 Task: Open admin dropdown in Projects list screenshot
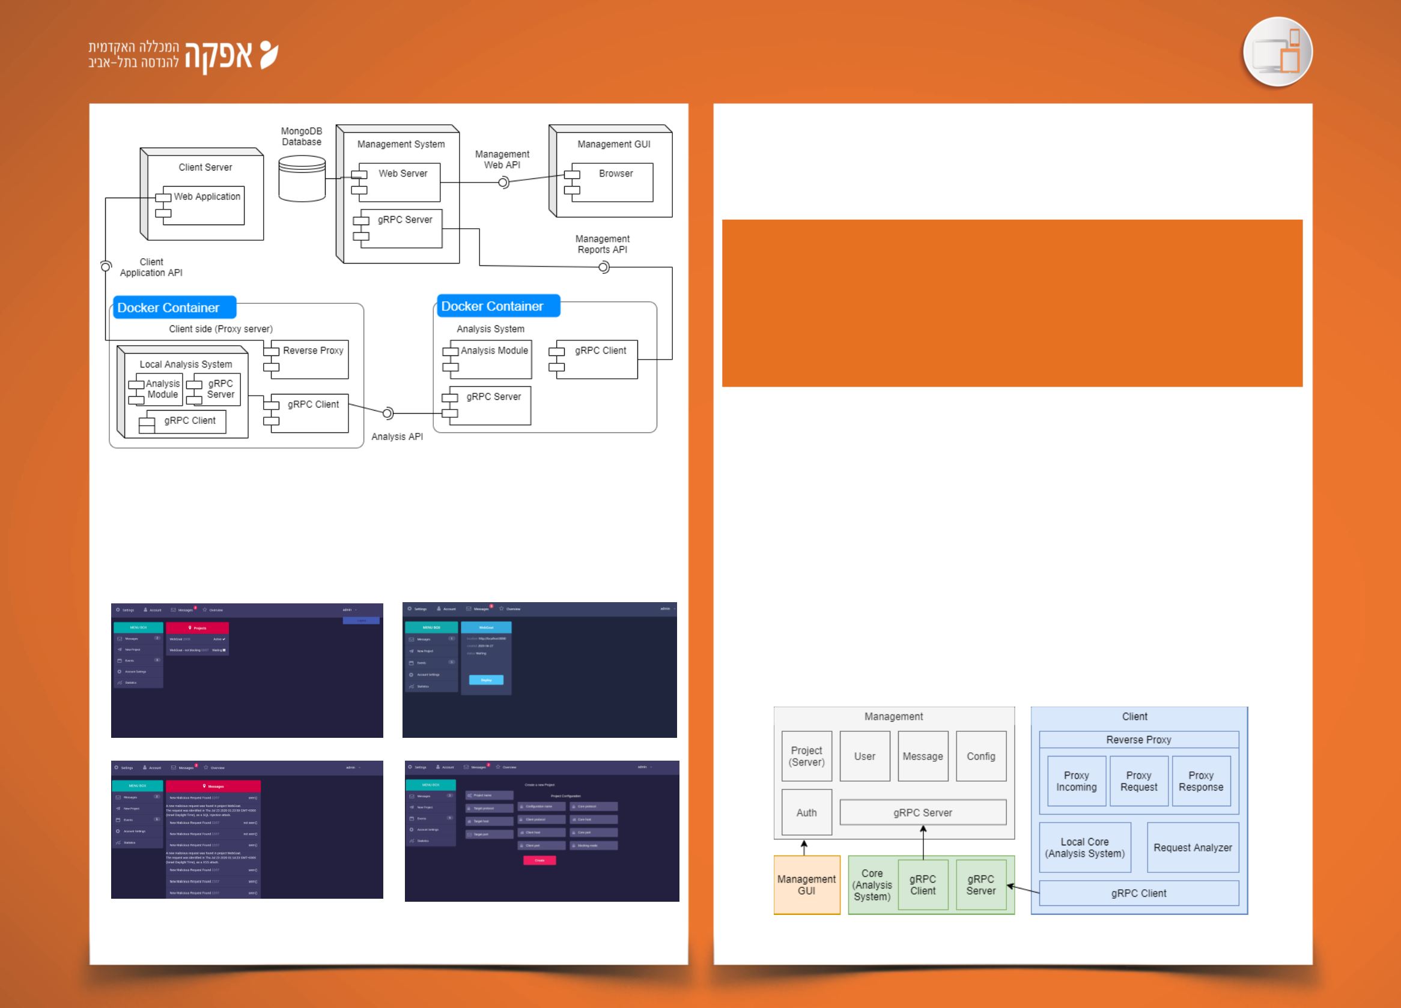point(350,610)
